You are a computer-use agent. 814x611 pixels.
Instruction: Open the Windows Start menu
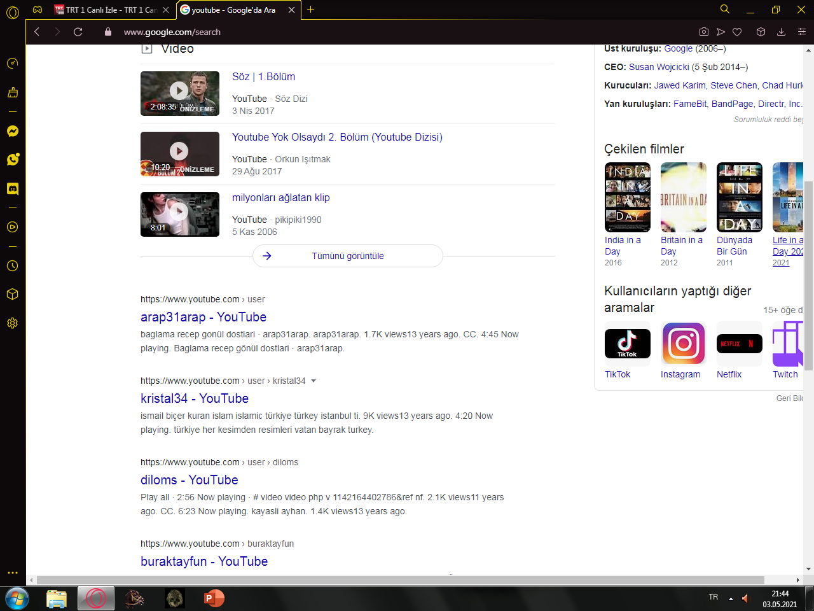coord(17,599)
